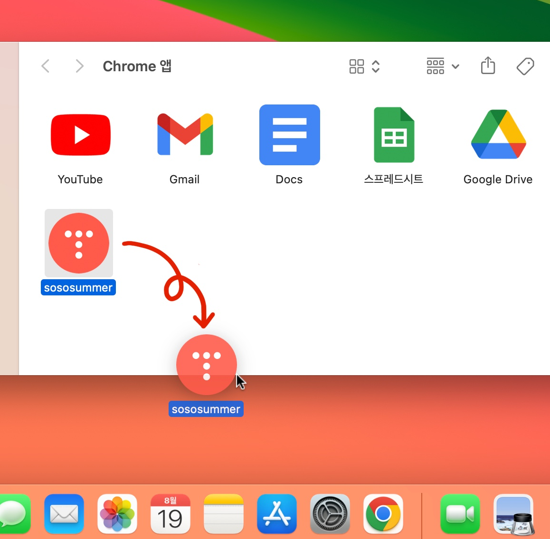
Task: Select the sososummer app icon in Finder
Action: 79,243
